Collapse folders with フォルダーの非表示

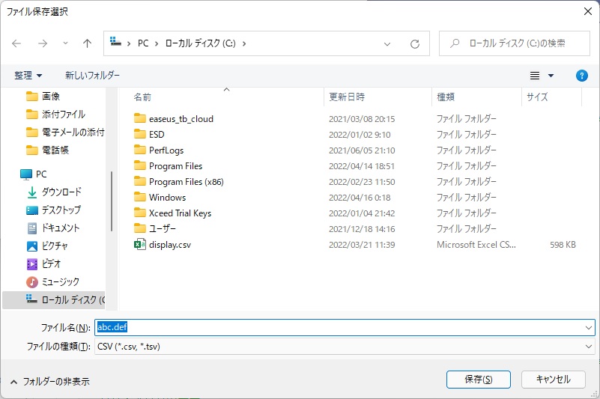point(49,381)
